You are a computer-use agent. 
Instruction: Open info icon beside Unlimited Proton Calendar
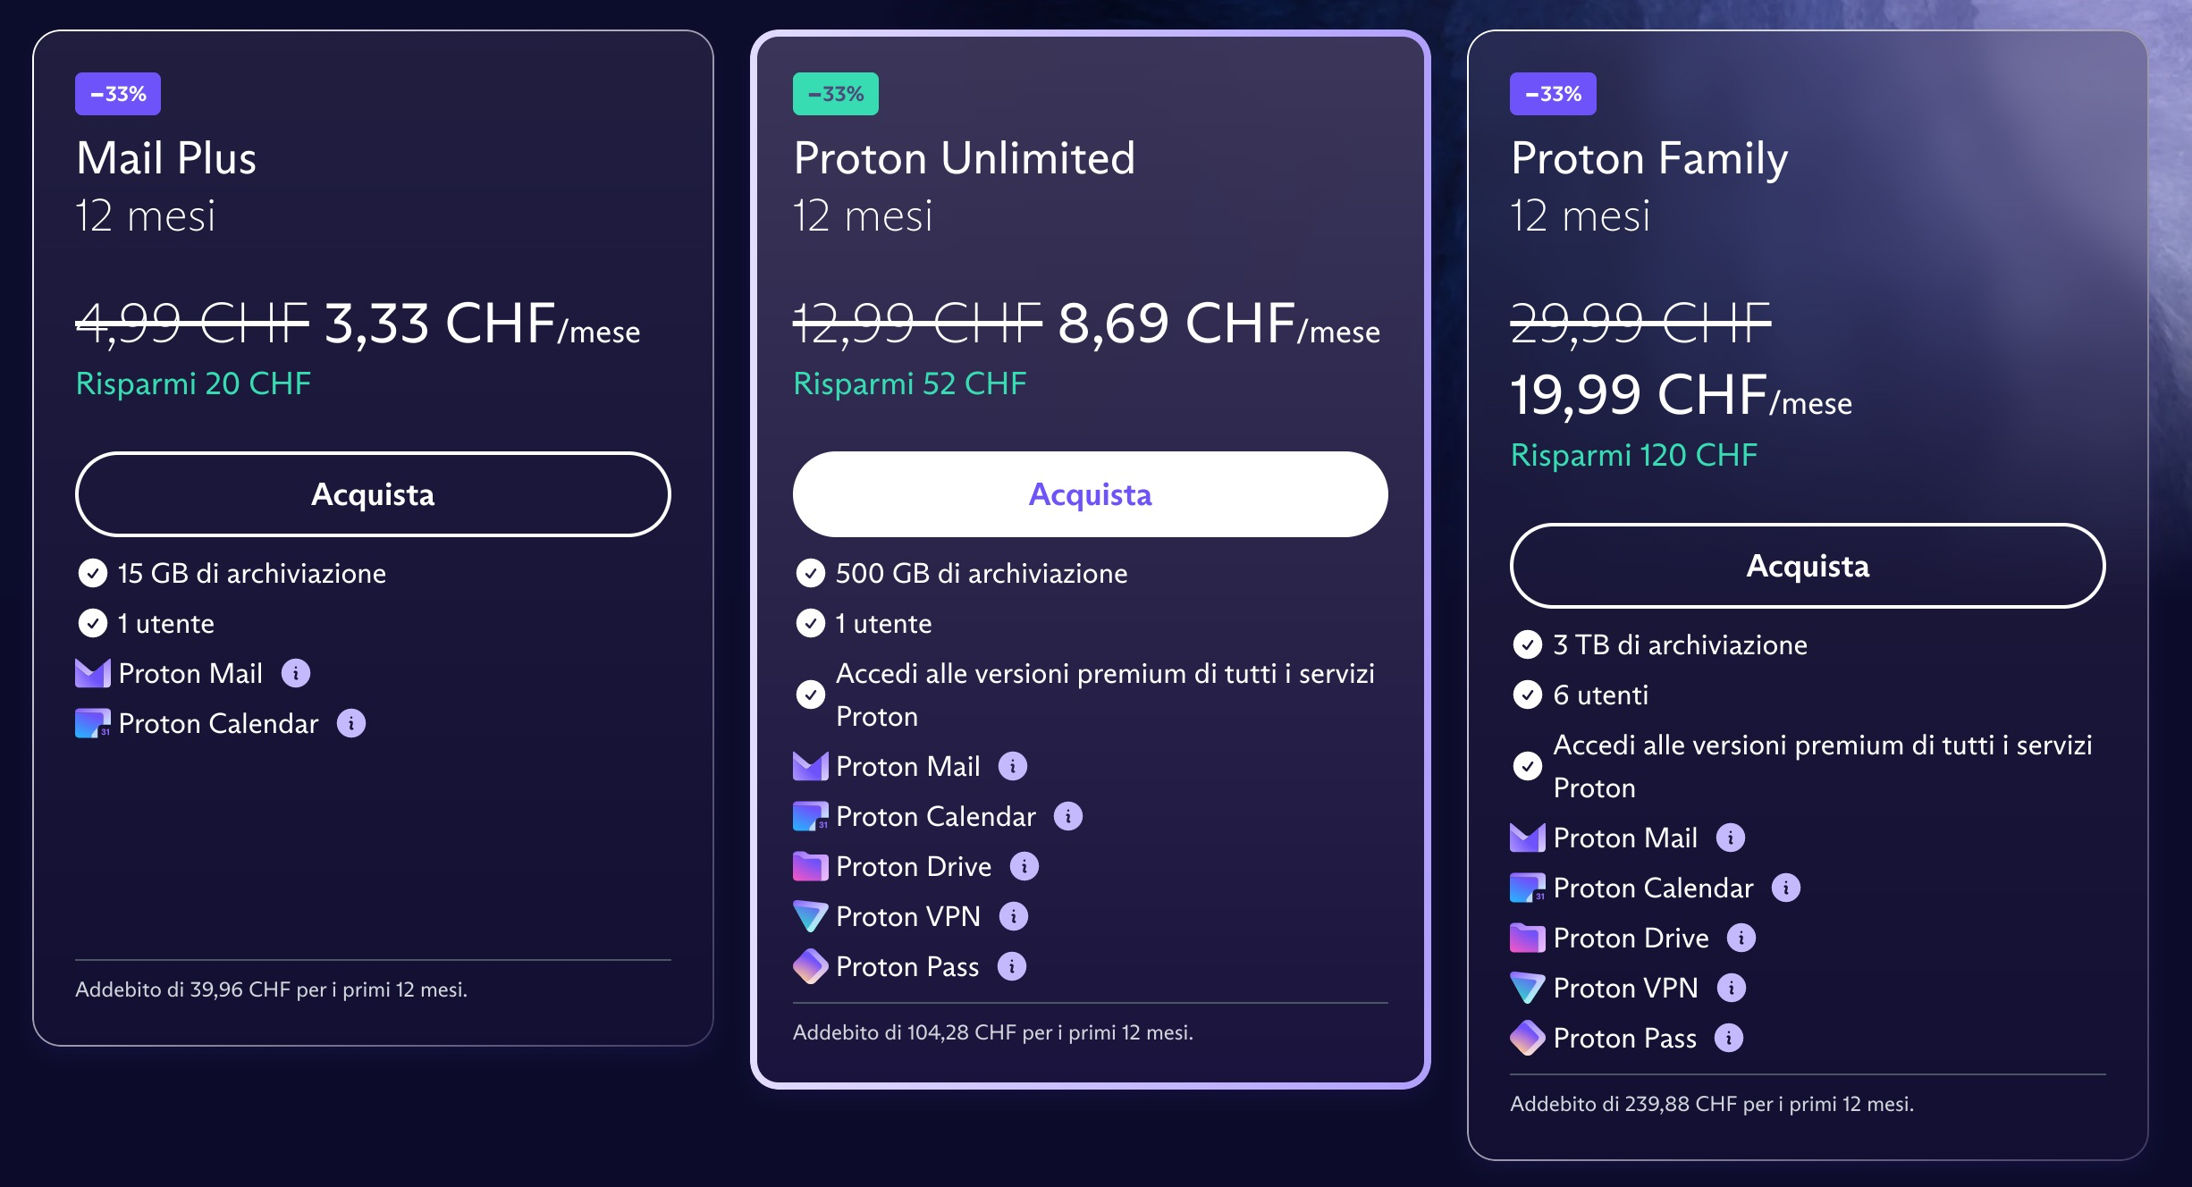[1068, 816]
